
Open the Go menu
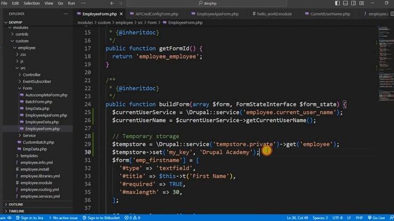click(x=60, y=3)
